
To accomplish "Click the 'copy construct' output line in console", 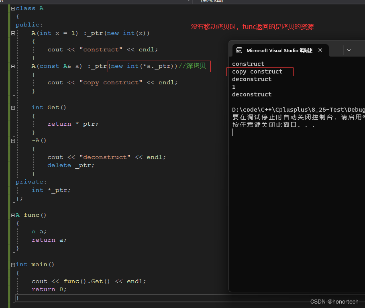I will click(257, 71).
